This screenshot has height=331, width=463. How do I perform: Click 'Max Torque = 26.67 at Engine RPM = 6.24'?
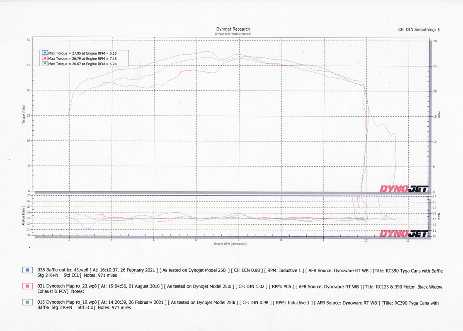(82, 64)
